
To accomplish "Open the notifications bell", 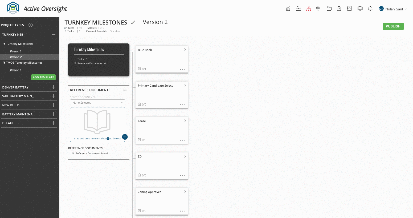I will click(370, 9).
